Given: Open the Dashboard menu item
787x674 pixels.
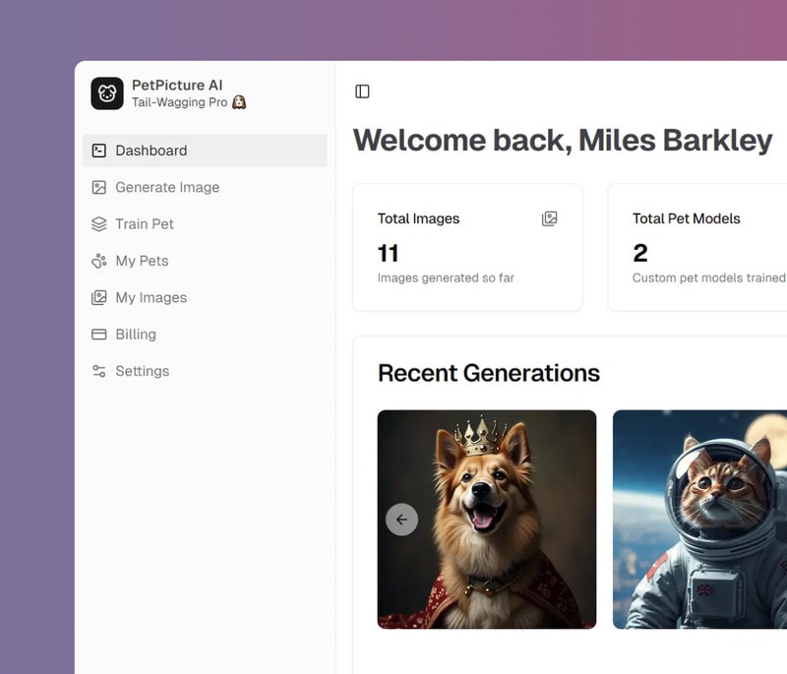Looking at the screenshot, I should pos(151,151).
